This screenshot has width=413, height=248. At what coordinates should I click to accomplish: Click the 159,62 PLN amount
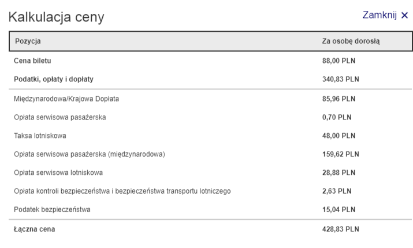click(341, 154)
